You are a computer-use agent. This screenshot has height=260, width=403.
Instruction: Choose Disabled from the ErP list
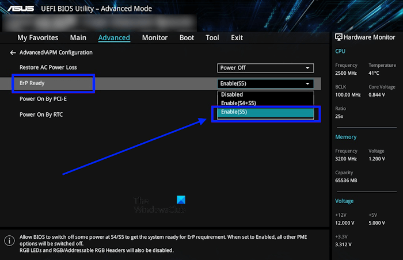coord(265,94)
